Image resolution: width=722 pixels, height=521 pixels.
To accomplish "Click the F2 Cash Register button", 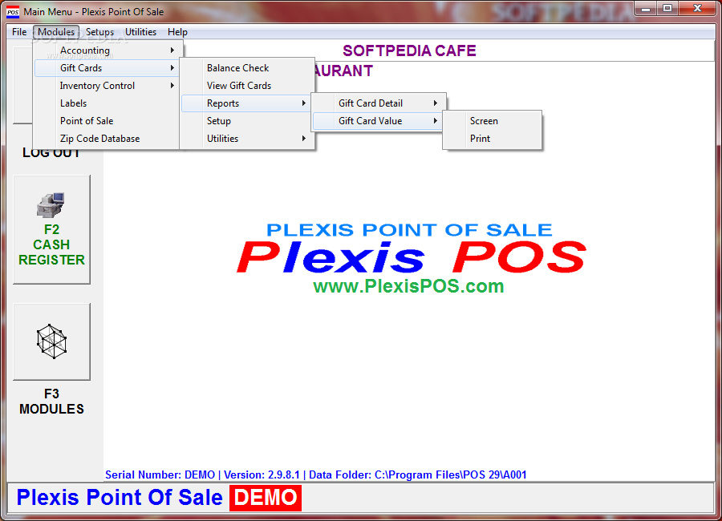I will click(x=51, y=229).
